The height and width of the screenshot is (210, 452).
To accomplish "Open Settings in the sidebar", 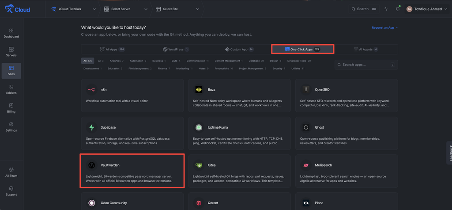I will pyautogui.click(x=11, y=127).
